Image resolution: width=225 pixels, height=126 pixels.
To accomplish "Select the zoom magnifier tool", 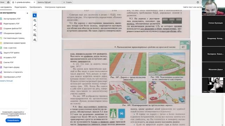I will click(x=35, y=20).
